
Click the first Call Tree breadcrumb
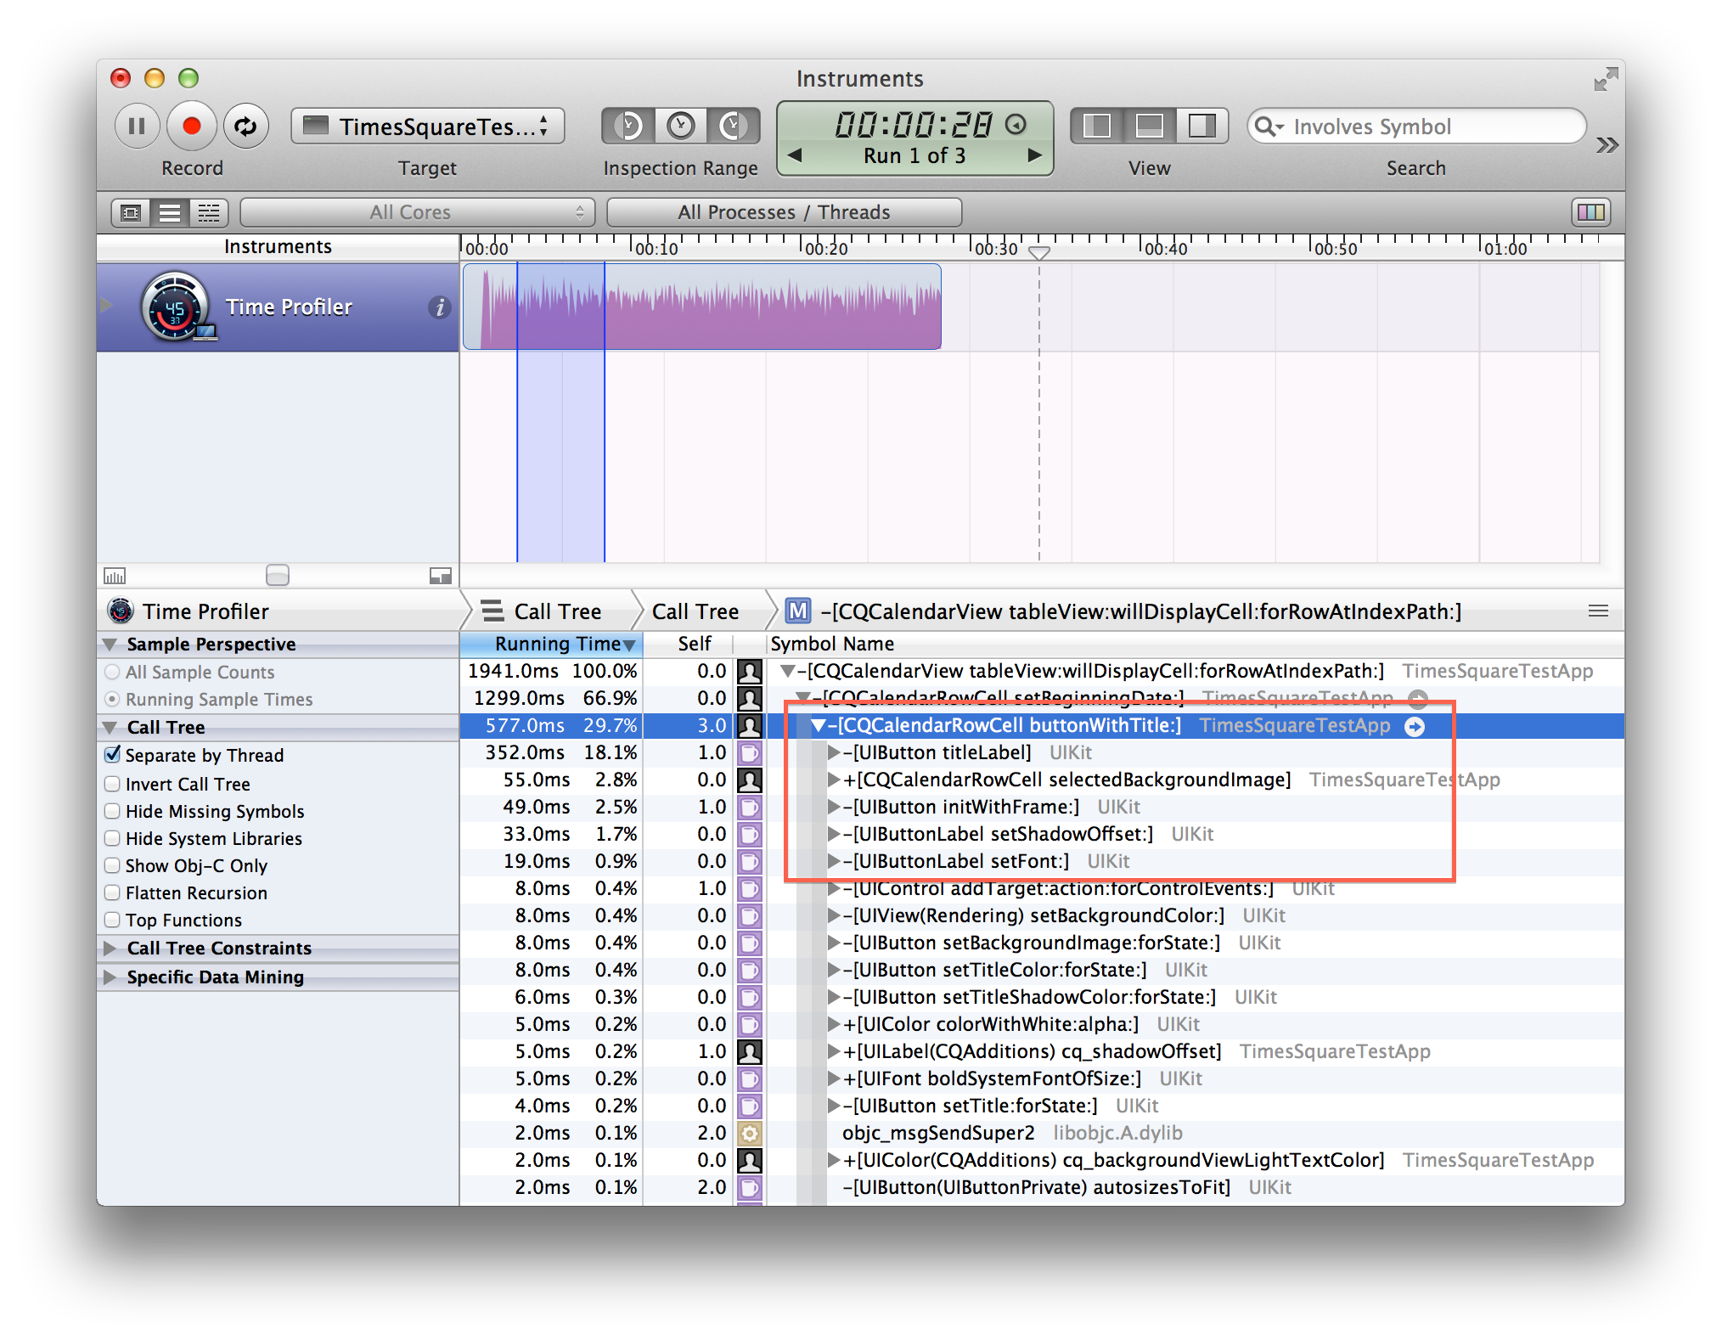tap(556, 611)
